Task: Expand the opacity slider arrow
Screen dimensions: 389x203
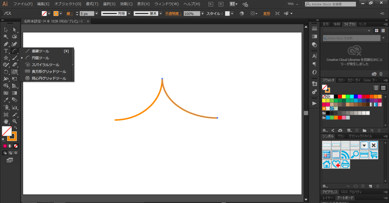Action: 203,14
